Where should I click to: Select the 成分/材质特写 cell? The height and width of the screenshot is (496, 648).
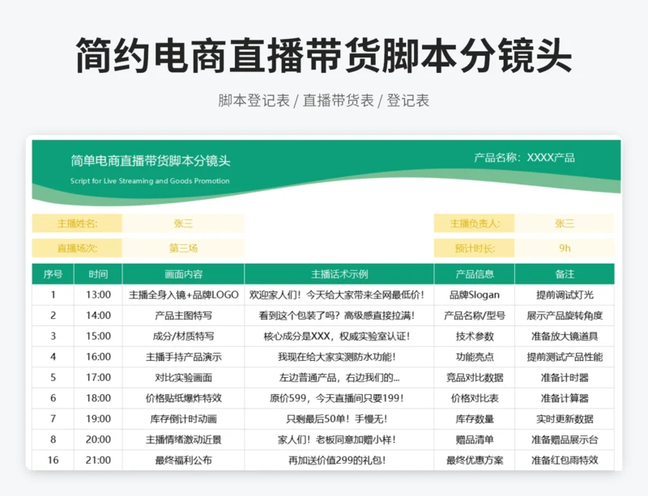pyautogui.click(x=184, y=336)
